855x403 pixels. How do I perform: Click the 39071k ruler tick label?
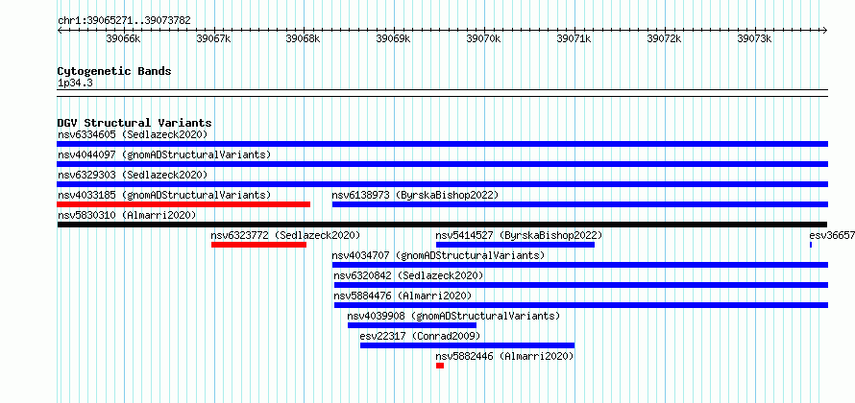coord(574,39)
